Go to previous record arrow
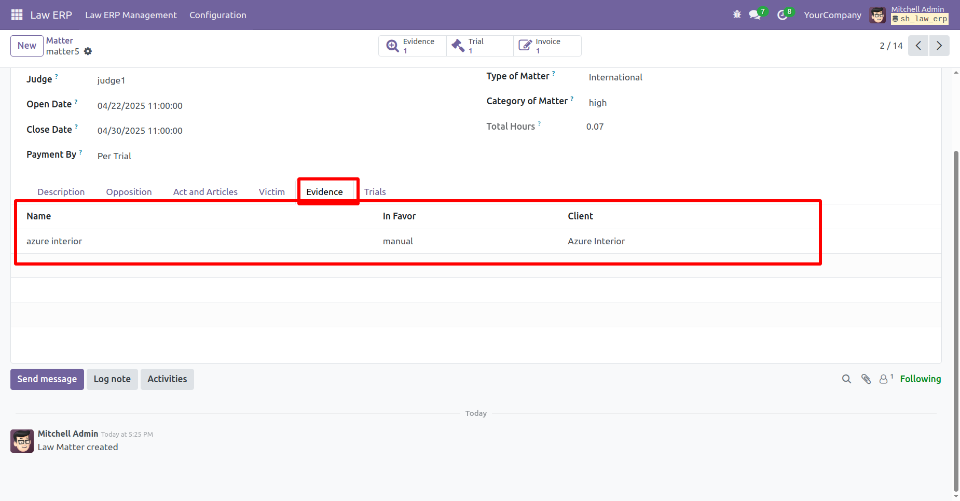 point(918,46)
